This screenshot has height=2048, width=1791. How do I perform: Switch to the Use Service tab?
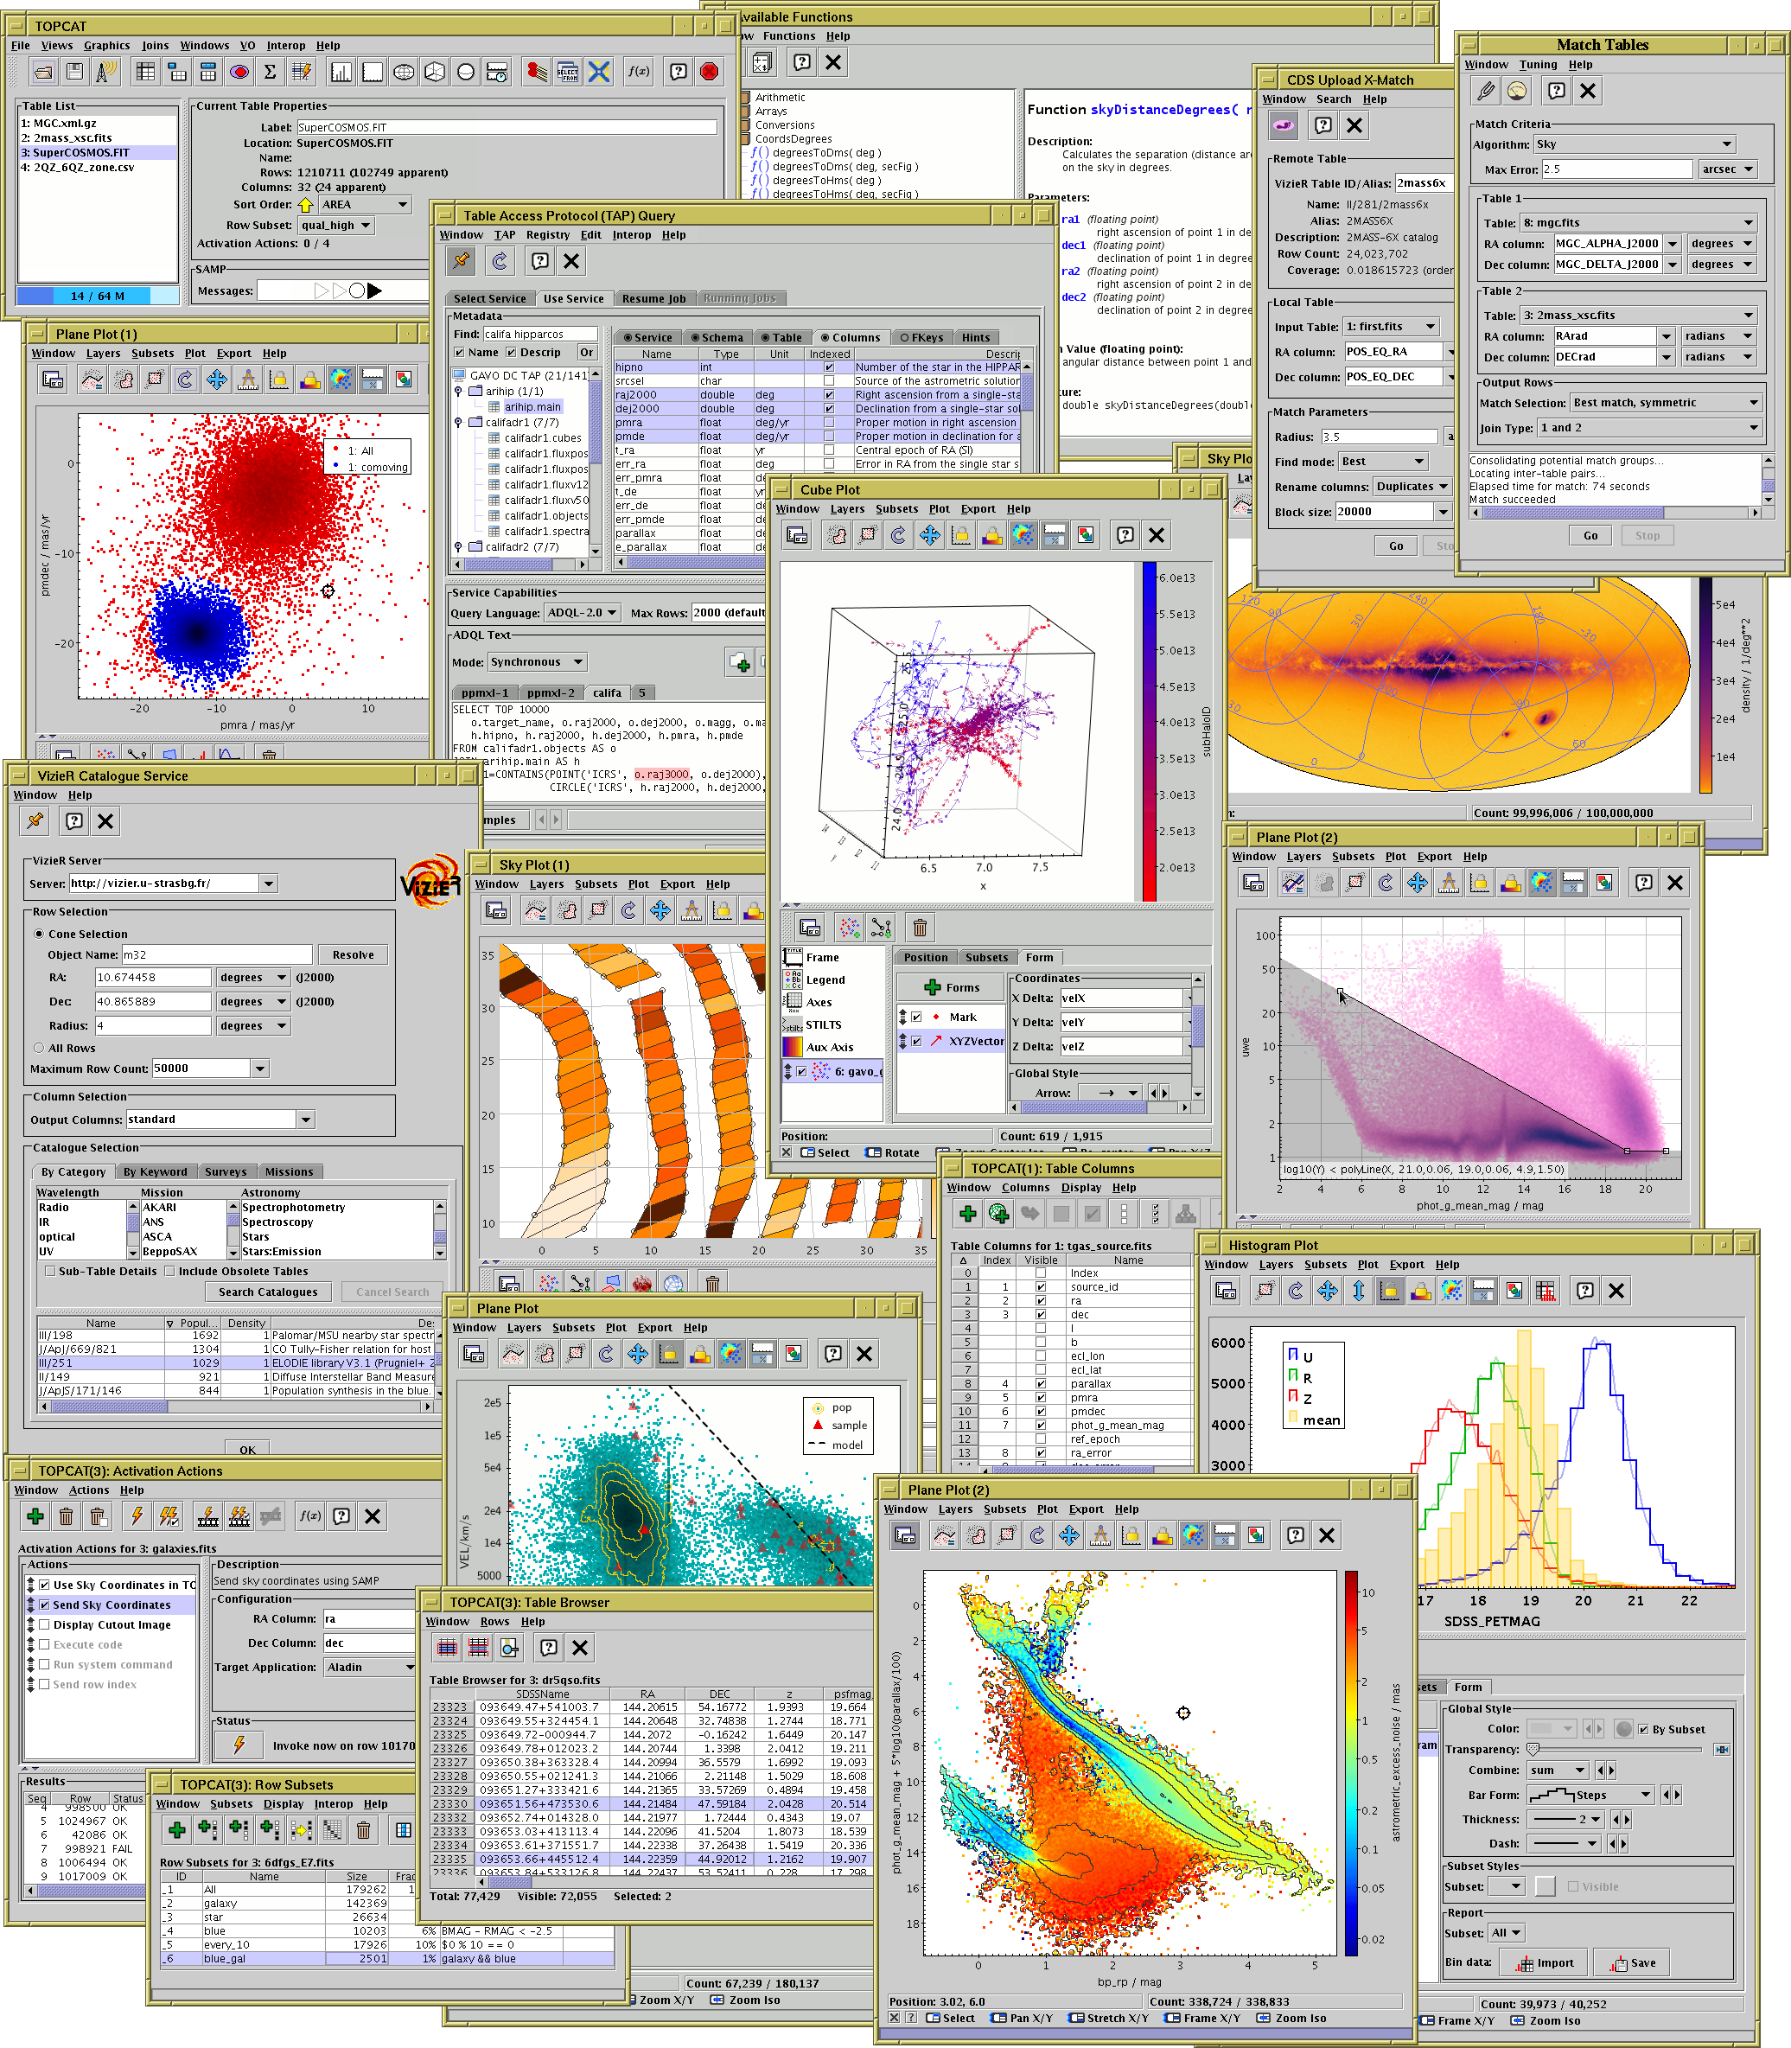(574, 298)
